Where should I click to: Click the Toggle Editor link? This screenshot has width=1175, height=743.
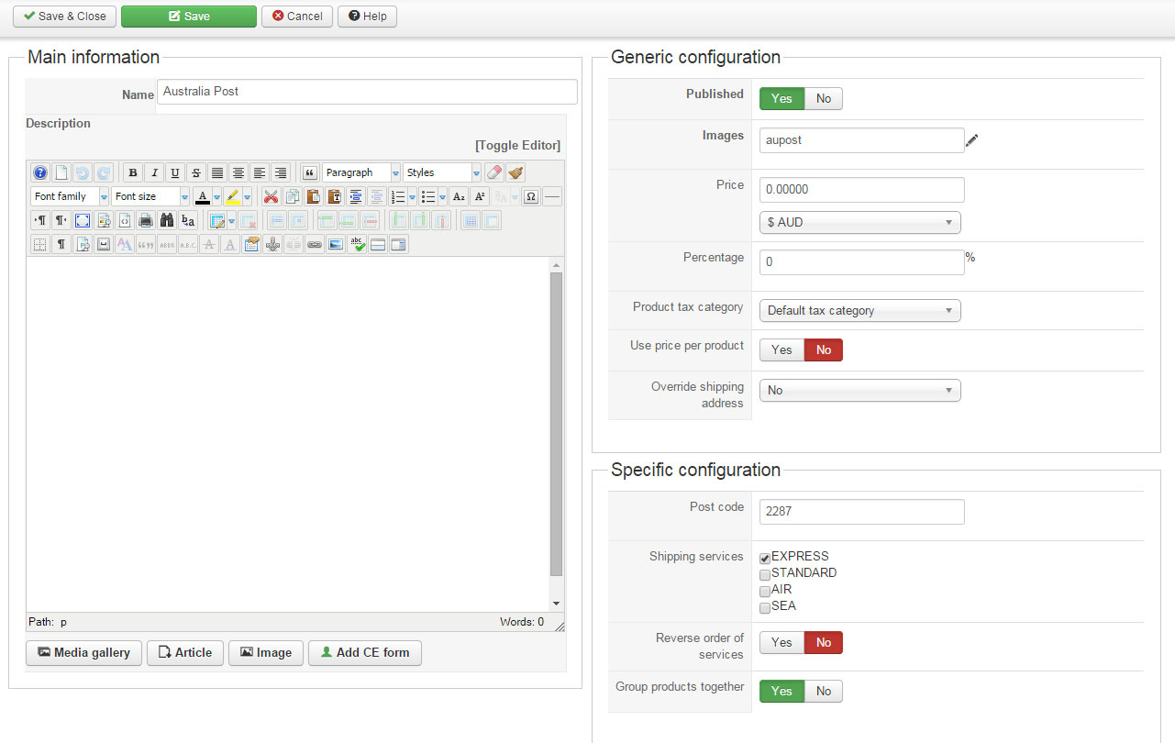pyautogui.click(x=517, y=145)
